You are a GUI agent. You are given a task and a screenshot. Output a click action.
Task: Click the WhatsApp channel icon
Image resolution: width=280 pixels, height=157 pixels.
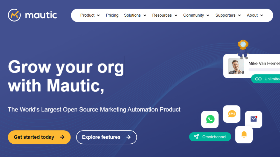pos(210,119)
